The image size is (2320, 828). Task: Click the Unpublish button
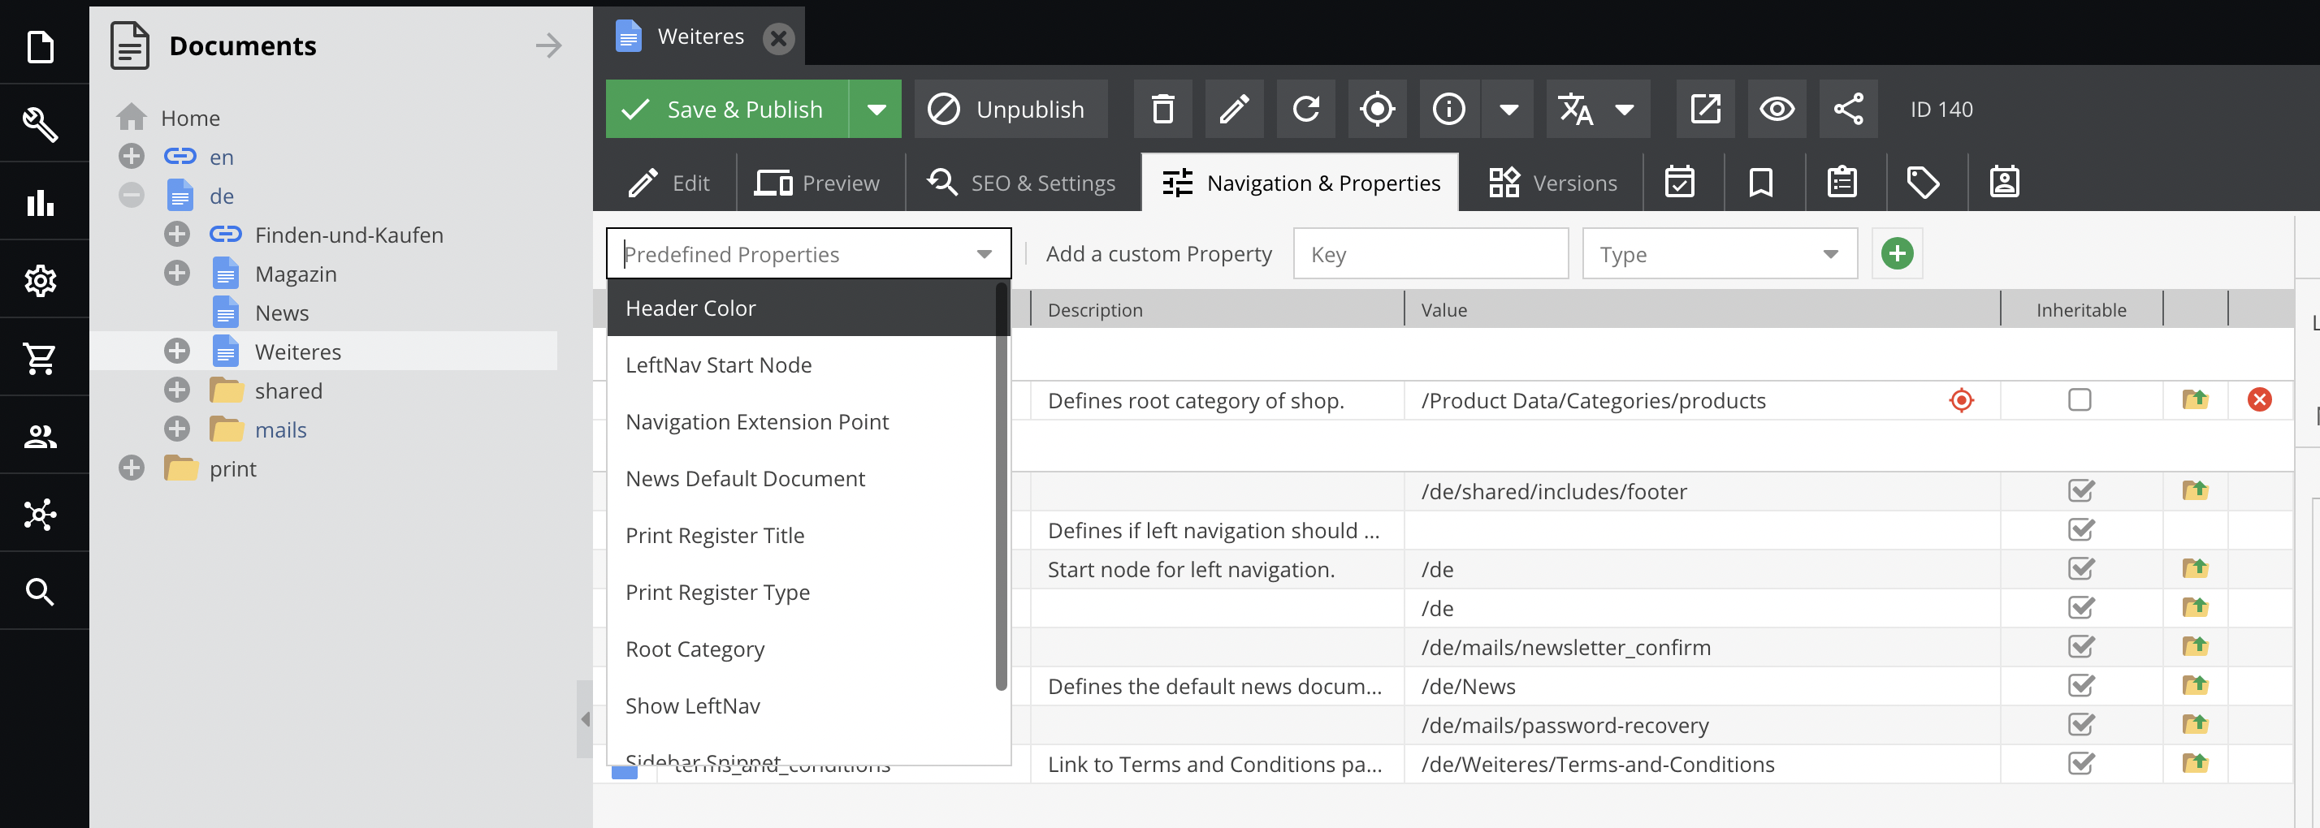click(1010, 109)
